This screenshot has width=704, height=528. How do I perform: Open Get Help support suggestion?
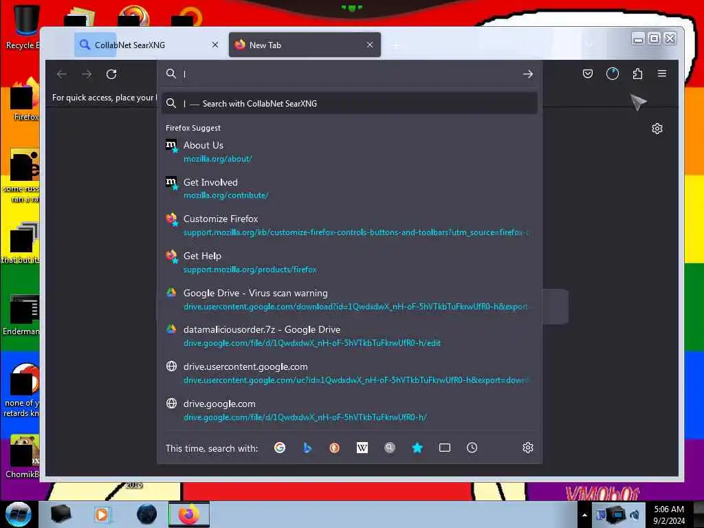(x=349, y=263)
